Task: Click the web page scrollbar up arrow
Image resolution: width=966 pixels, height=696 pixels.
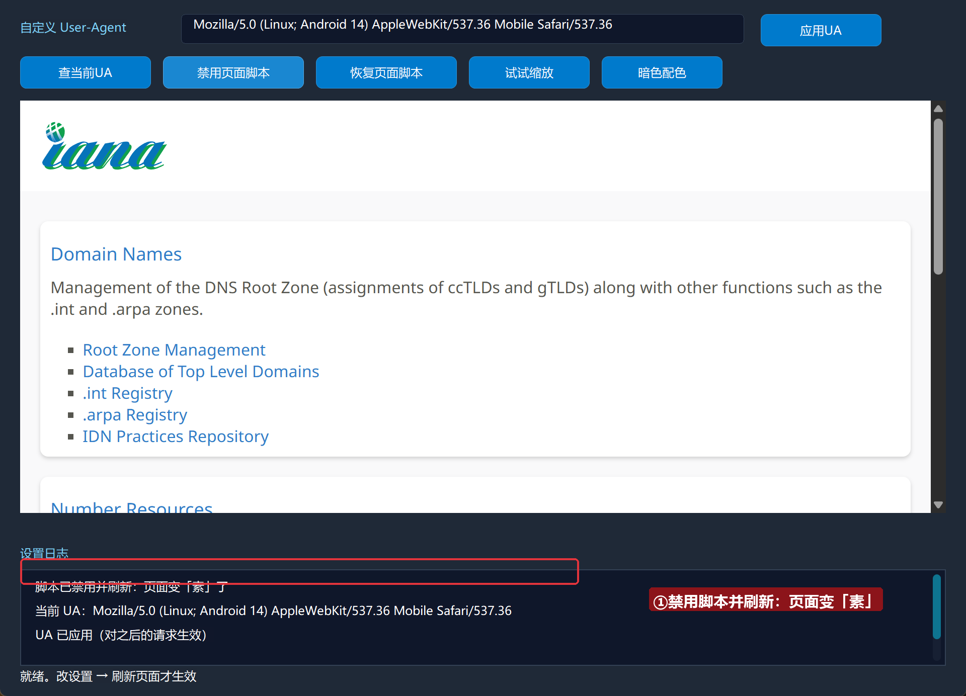Action: 938,109
